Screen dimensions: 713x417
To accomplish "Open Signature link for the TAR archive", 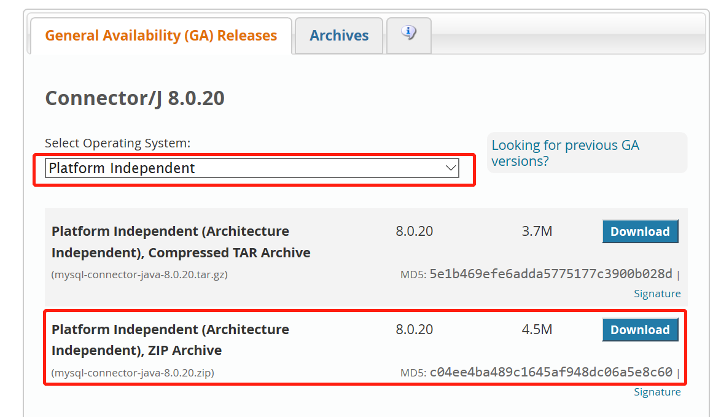I will 657,294.
